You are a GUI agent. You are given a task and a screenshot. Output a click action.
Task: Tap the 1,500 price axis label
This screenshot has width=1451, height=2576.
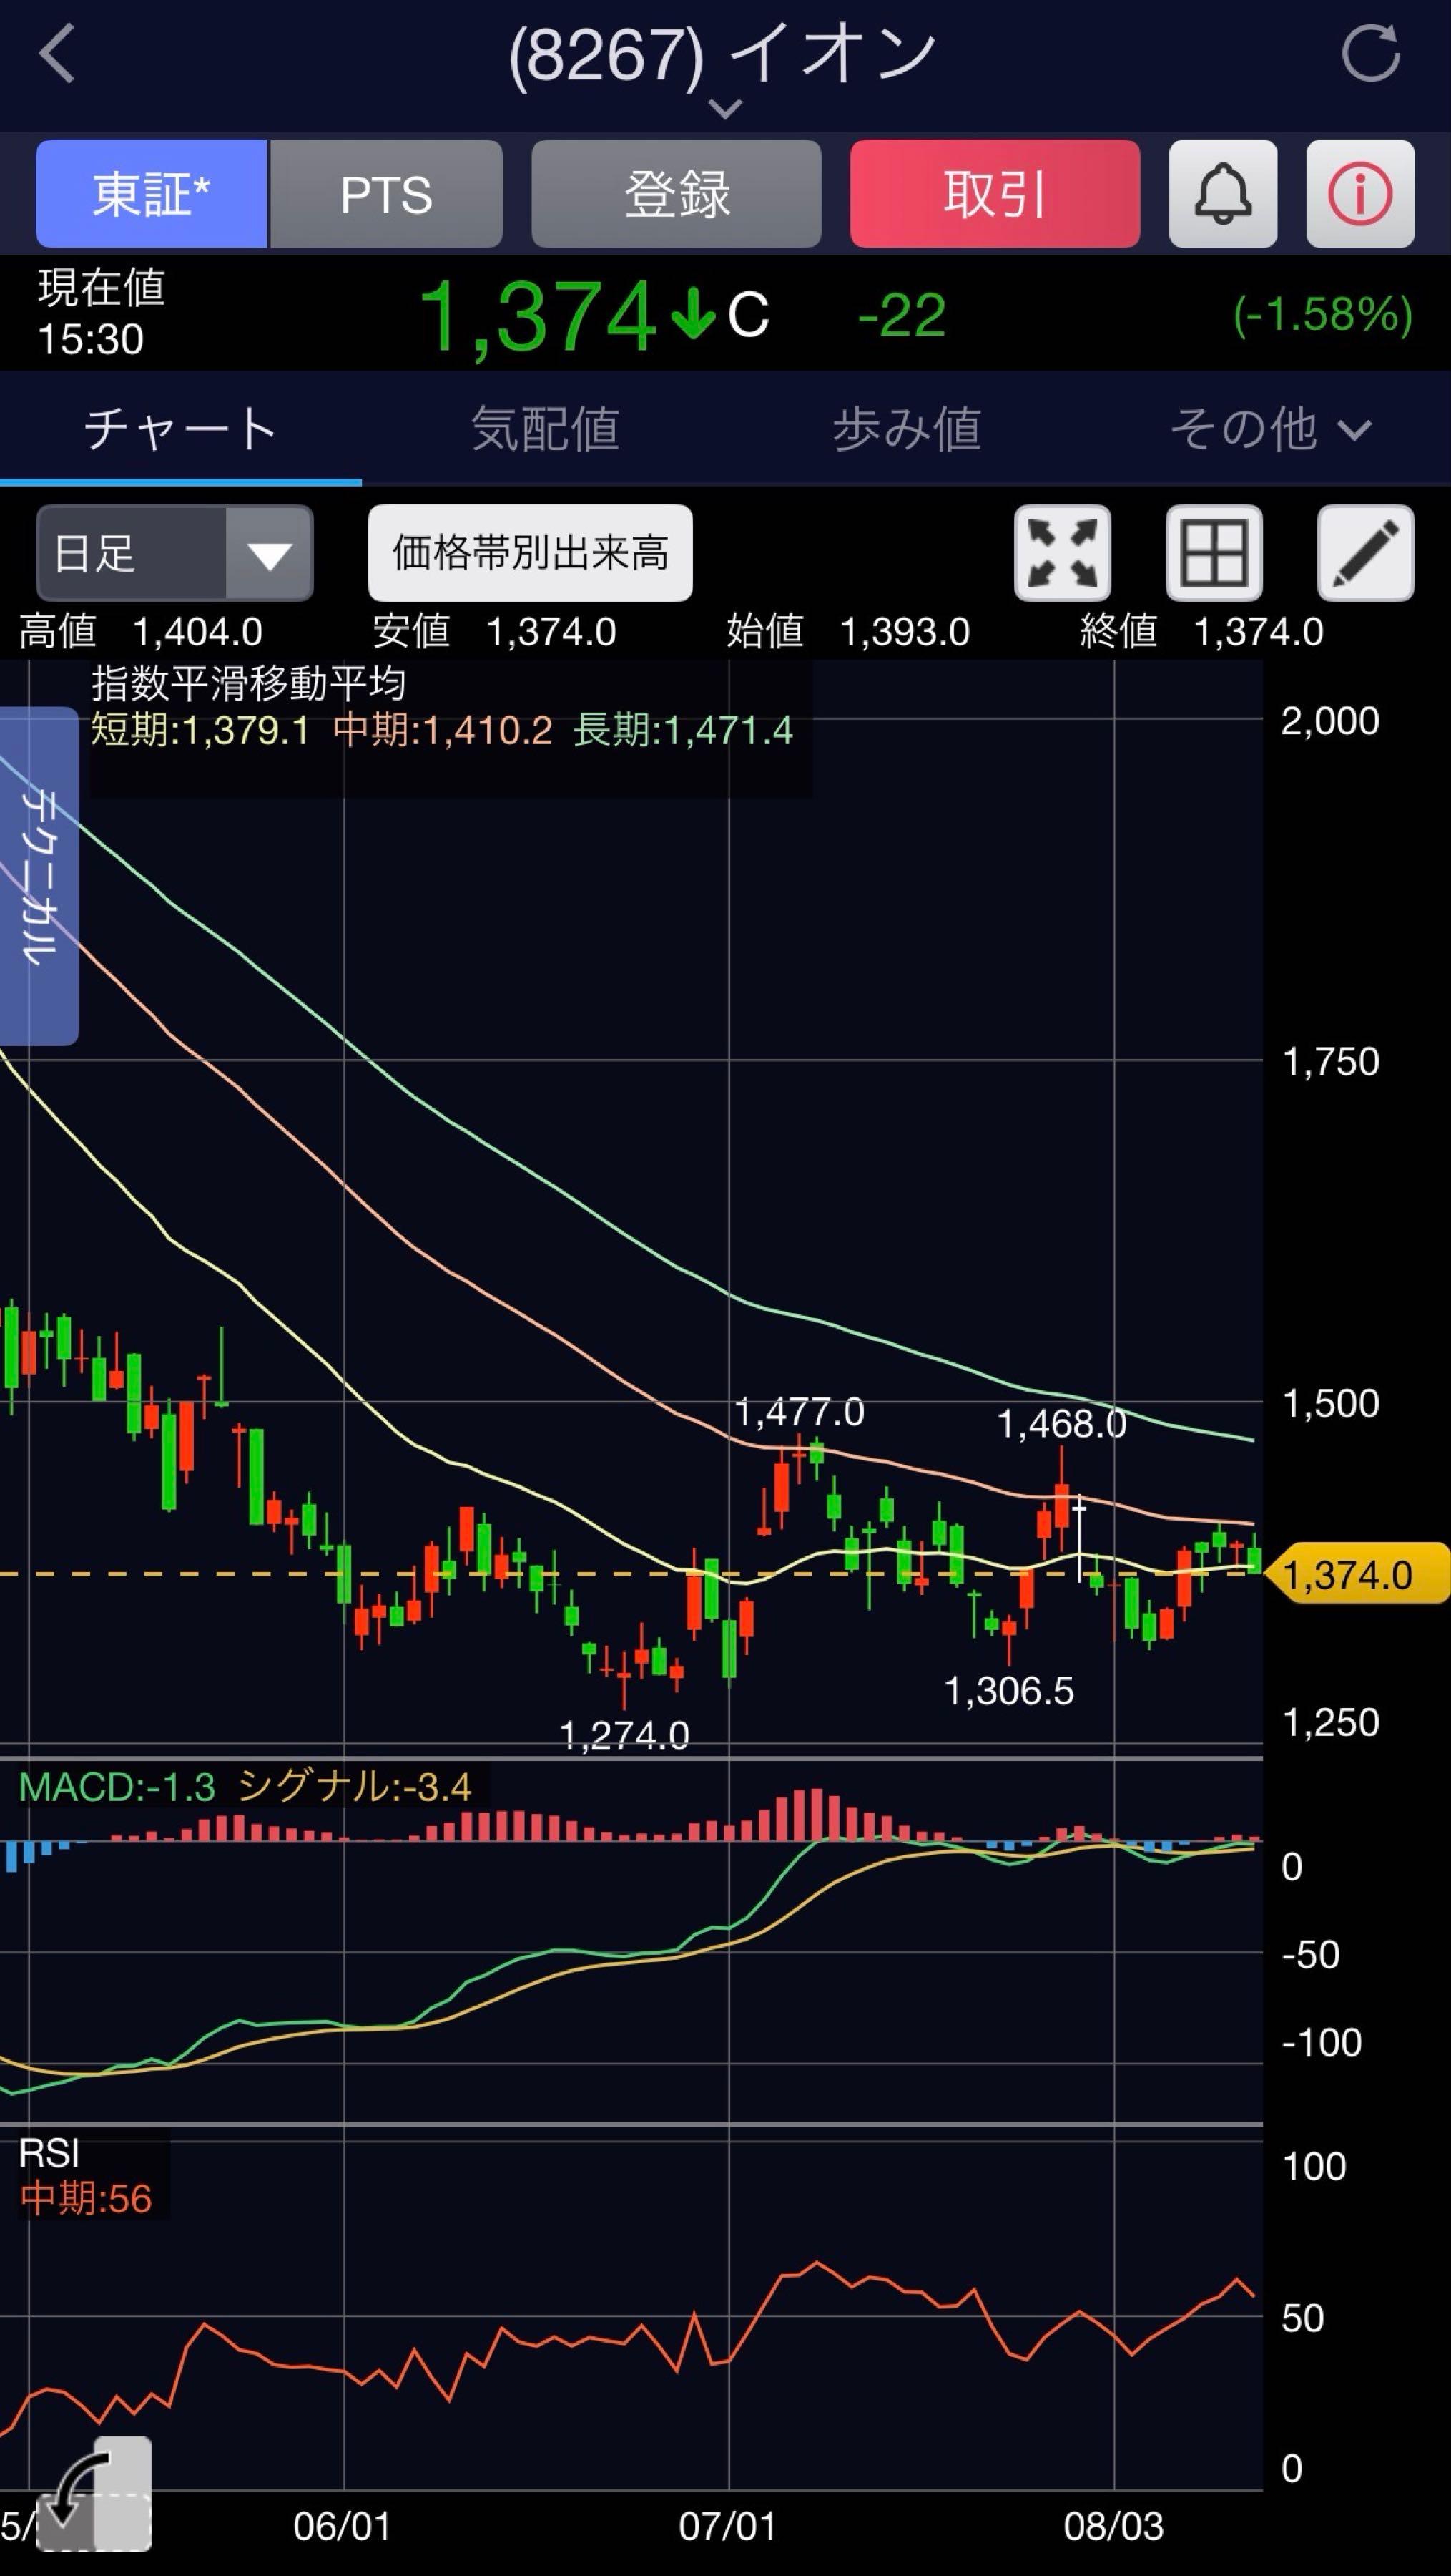click(x=1330, y=1404)
